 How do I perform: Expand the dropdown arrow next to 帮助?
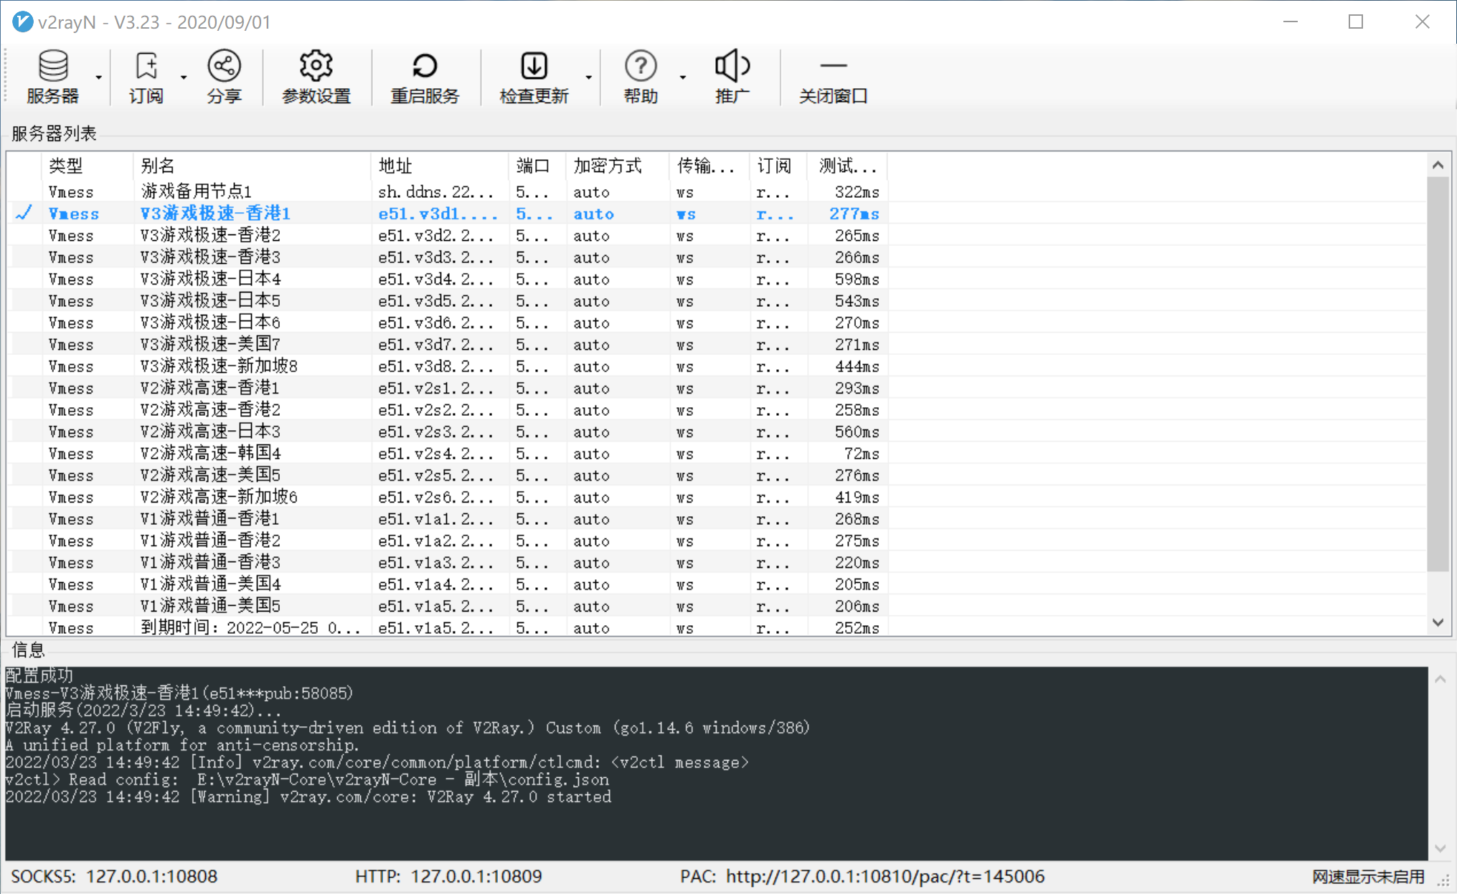click(x=682, y=77)
